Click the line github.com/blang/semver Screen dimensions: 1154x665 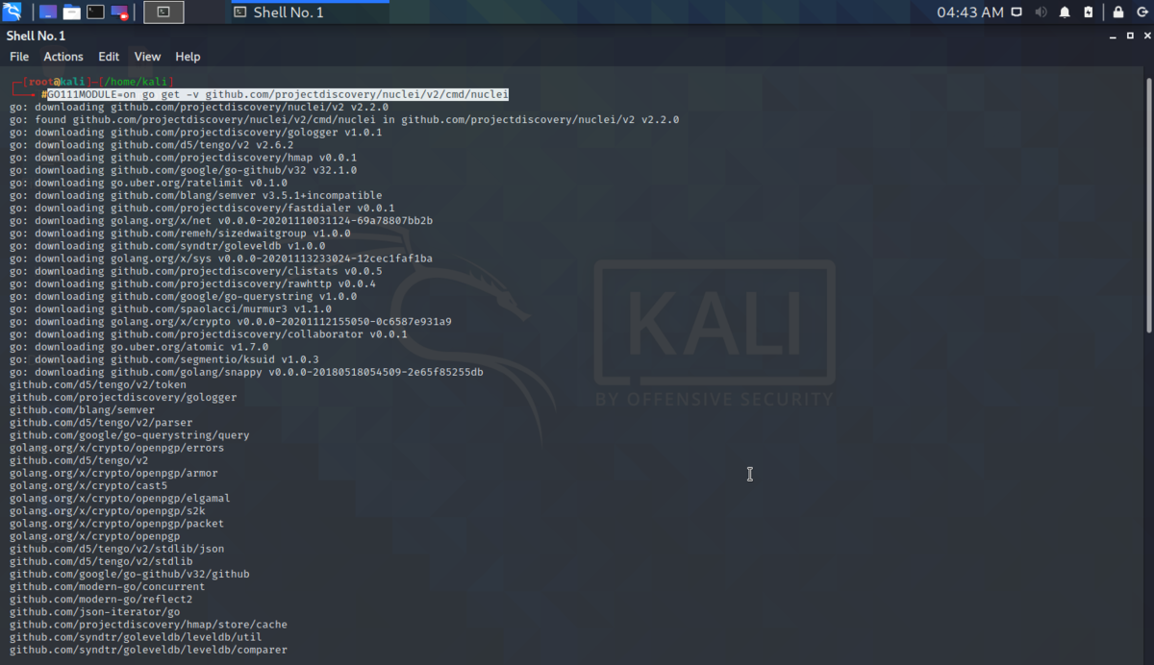(x=82, y=409)
